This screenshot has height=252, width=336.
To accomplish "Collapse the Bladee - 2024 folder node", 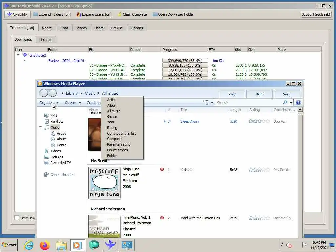I will point(25,60).
